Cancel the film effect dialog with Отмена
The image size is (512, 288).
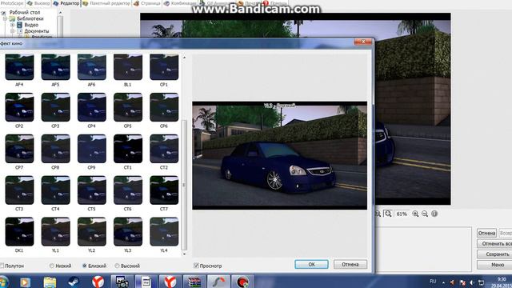tap(350, 264)
